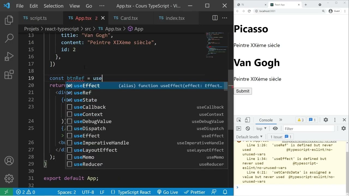Clear the console with the ban icon
This screenshot has width=349, height=196.
point(248,128)
